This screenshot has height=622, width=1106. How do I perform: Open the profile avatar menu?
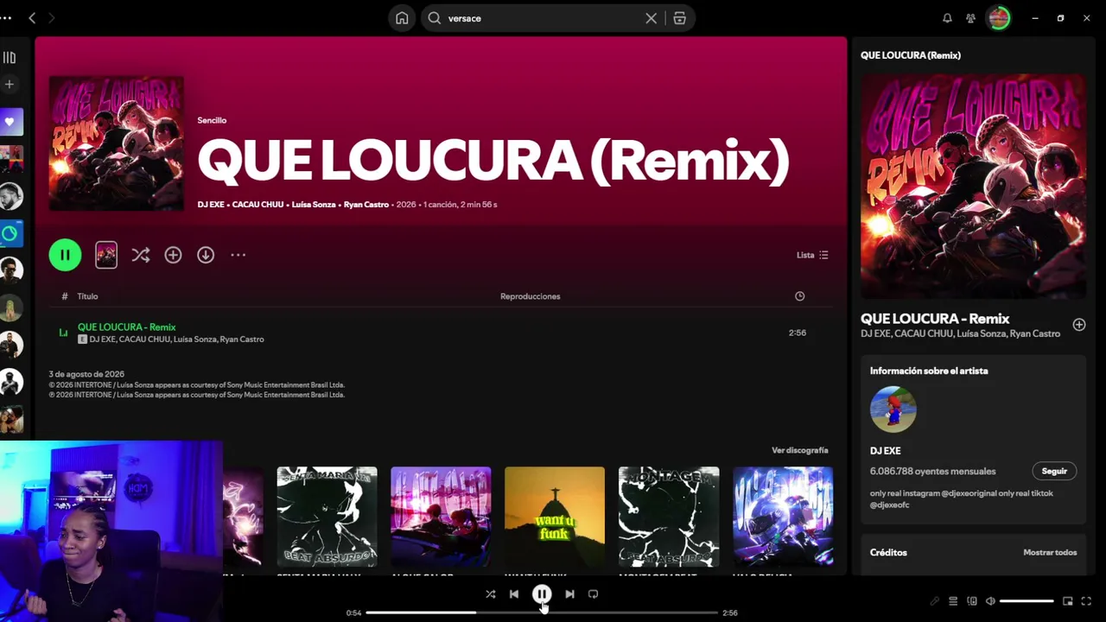click(x=999, y=18)
